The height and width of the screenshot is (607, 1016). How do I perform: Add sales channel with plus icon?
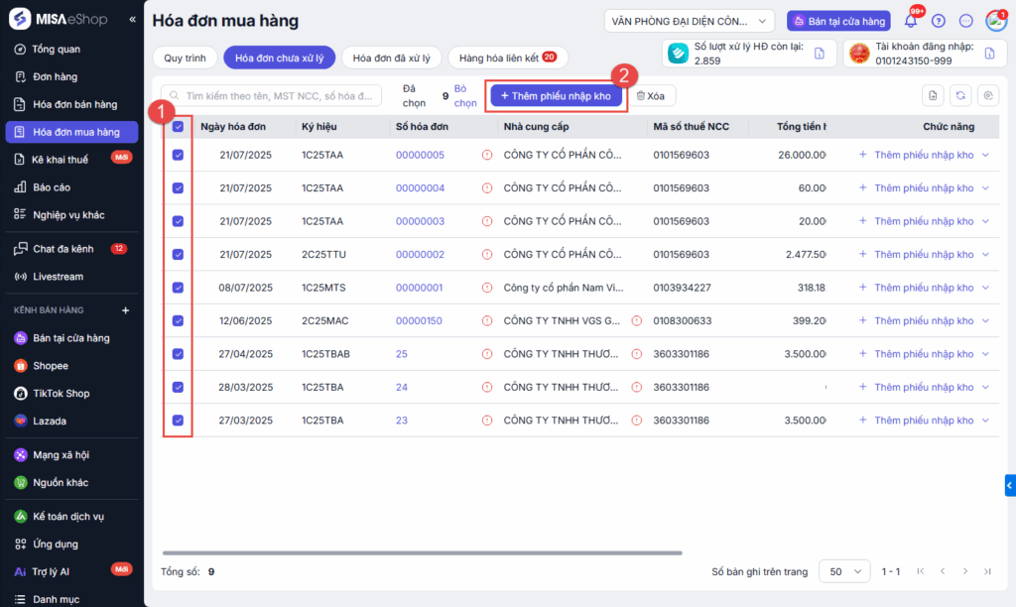[x=125, y=310]
